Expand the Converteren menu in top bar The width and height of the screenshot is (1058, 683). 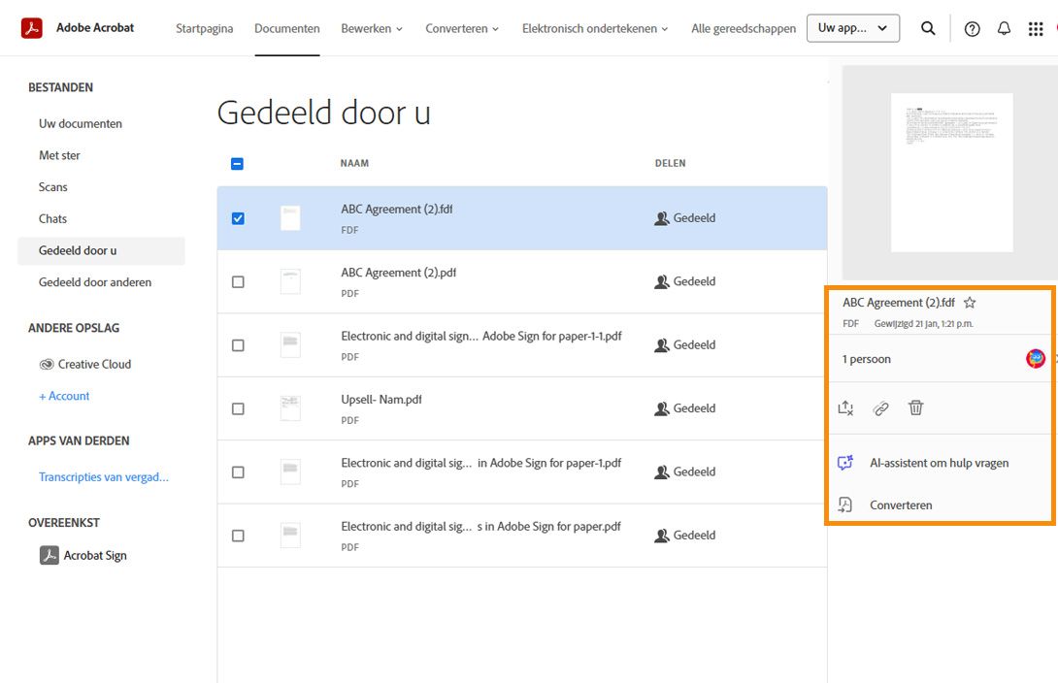[462, 28]
